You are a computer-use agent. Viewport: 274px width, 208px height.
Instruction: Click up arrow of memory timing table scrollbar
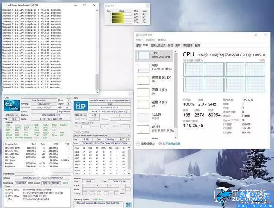(x=129, y=148)
